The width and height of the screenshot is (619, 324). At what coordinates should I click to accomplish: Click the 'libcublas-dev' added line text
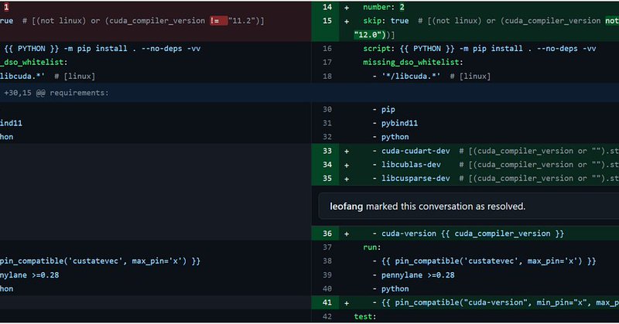click(x=411, y=165)
